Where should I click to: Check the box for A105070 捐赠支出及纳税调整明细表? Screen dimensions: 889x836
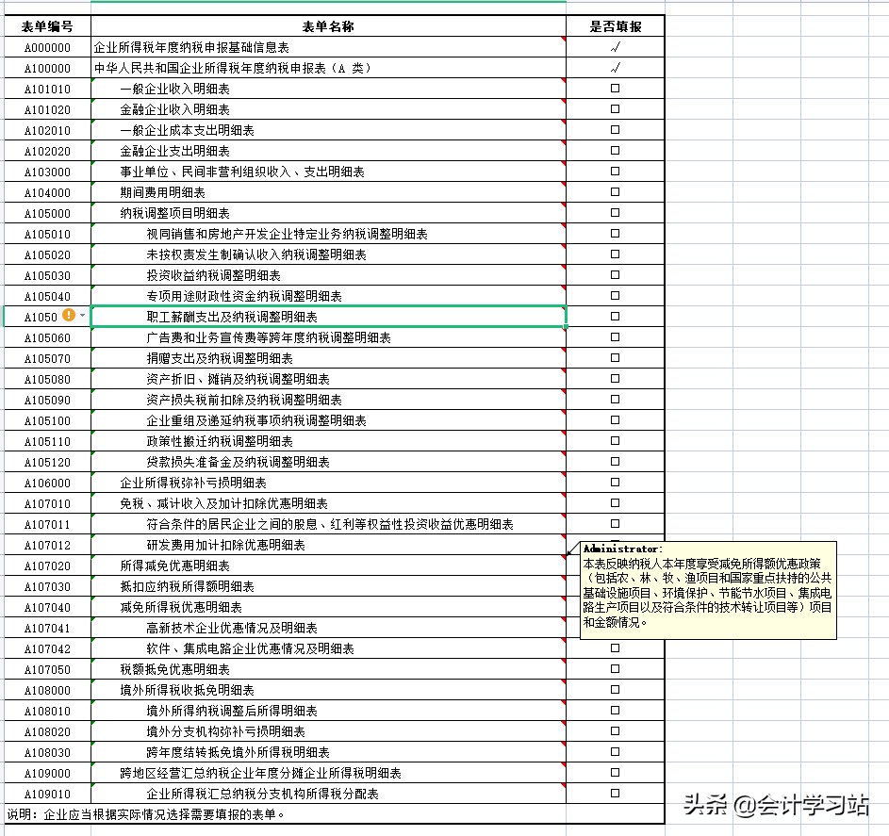(616, 358)
